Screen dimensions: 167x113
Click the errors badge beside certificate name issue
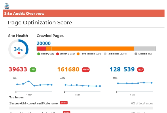click(64, 103)
